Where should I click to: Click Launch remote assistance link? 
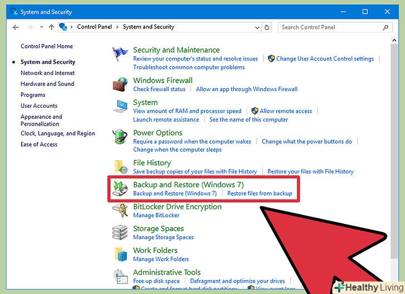166,119
